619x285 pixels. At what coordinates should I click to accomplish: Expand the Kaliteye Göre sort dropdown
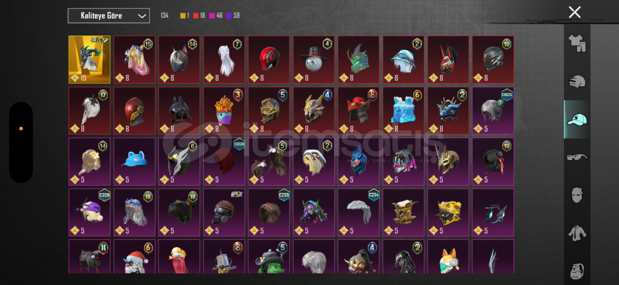click(109, 16)
